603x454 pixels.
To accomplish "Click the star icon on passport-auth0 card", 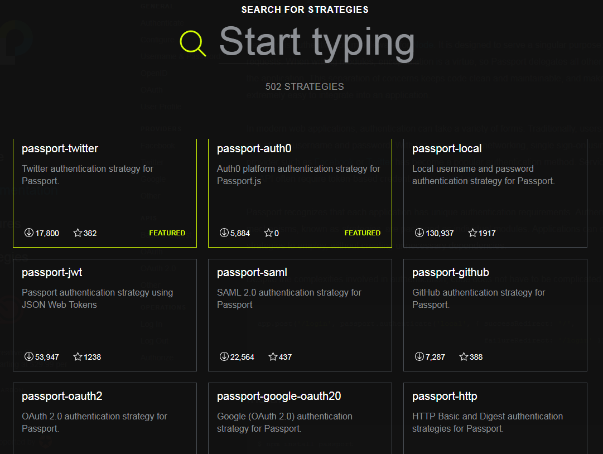I will point(268,233).
